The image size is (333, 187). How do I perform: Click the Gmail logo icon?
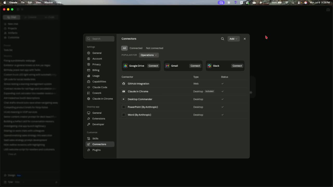coord(167,66)
